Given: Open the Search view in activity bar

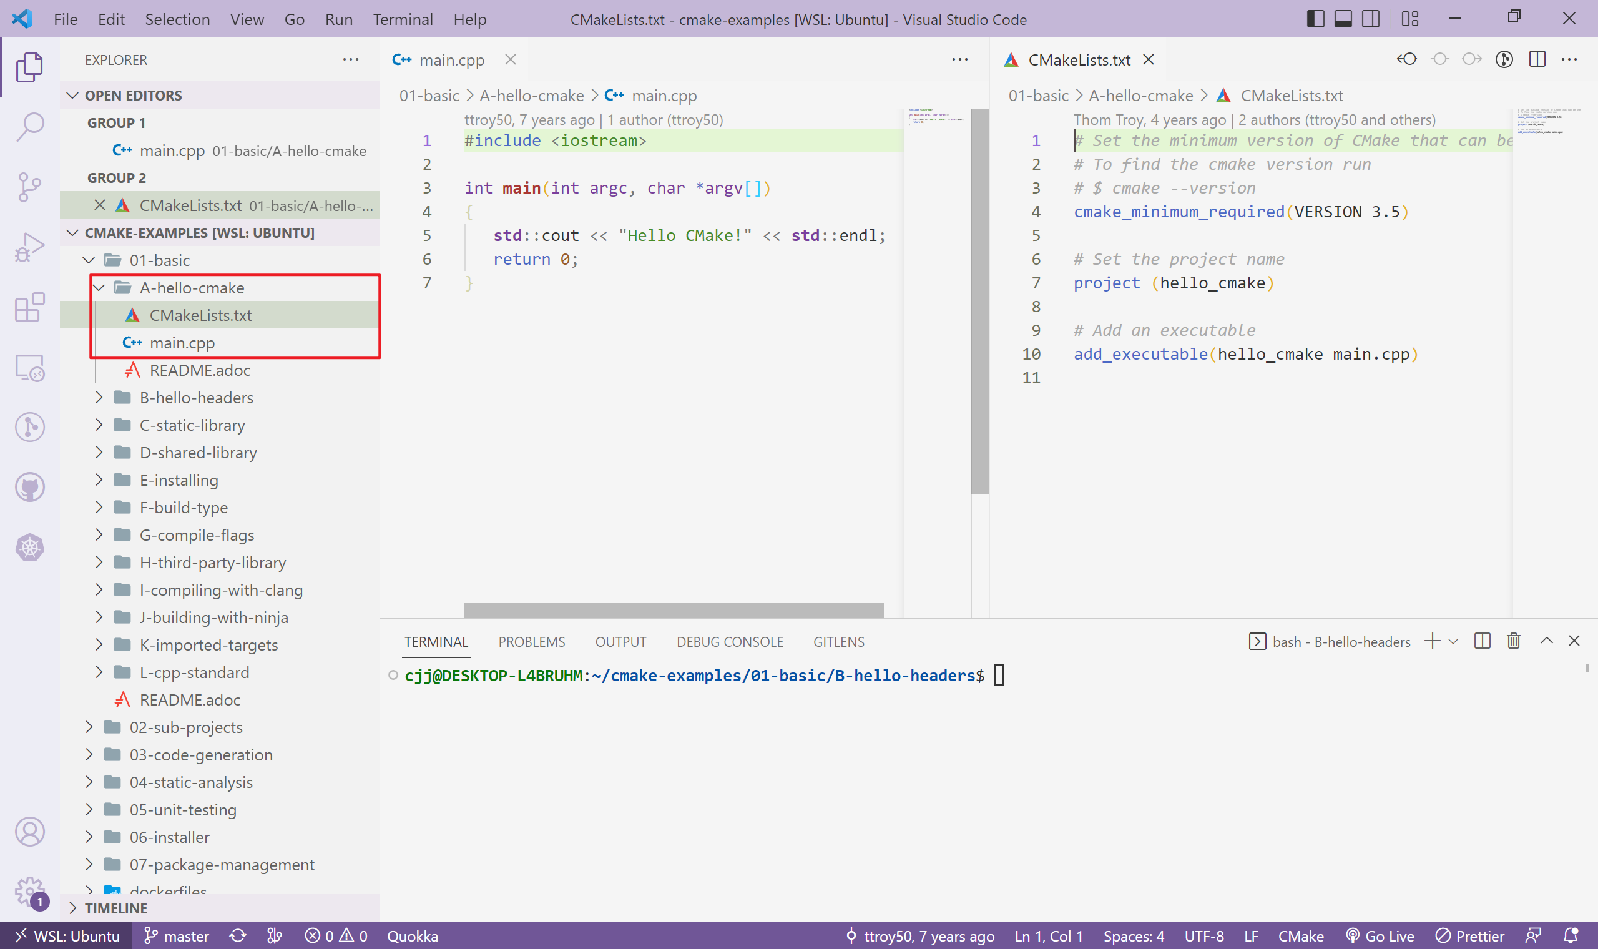Looking at the screenshot, I should coord(29,126).
